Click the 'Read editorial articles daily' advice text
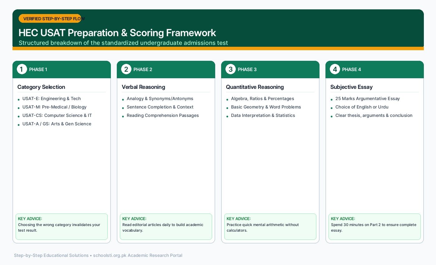This screenshot has height=265, width=436. (163, 228)
